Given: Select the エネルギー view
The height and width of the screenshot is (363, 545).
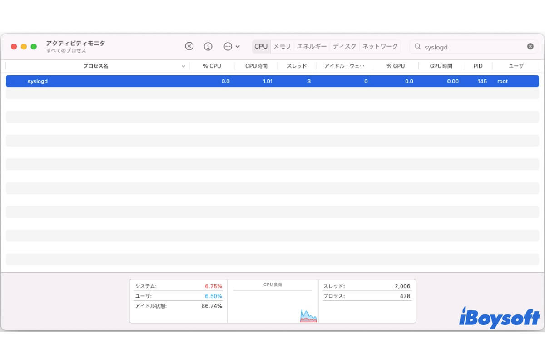Looking at the screenshot, I should 312,46.
